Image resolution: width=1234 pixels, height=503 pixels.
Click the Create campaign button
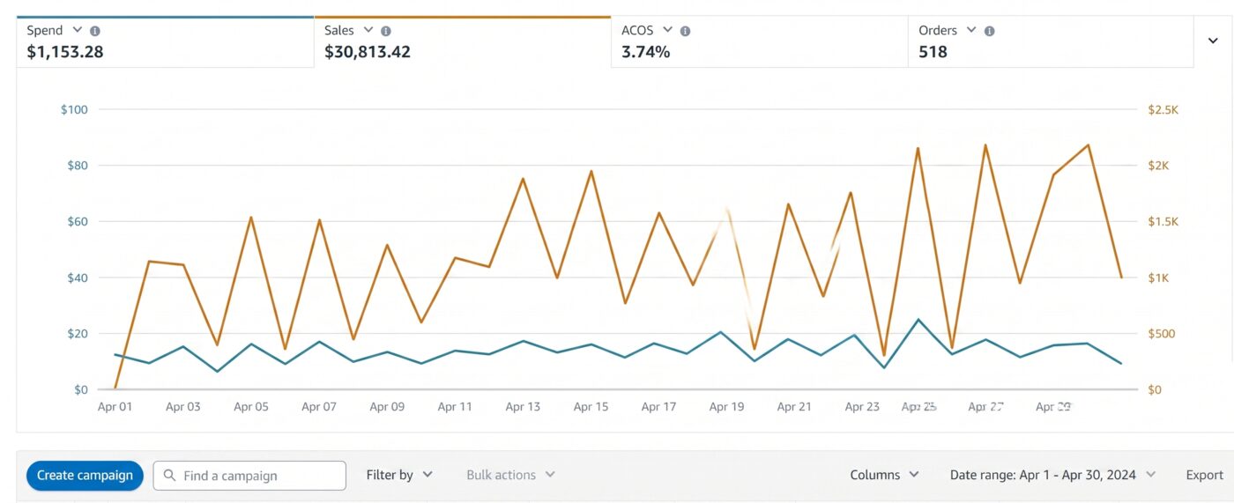tap(85, 476)
